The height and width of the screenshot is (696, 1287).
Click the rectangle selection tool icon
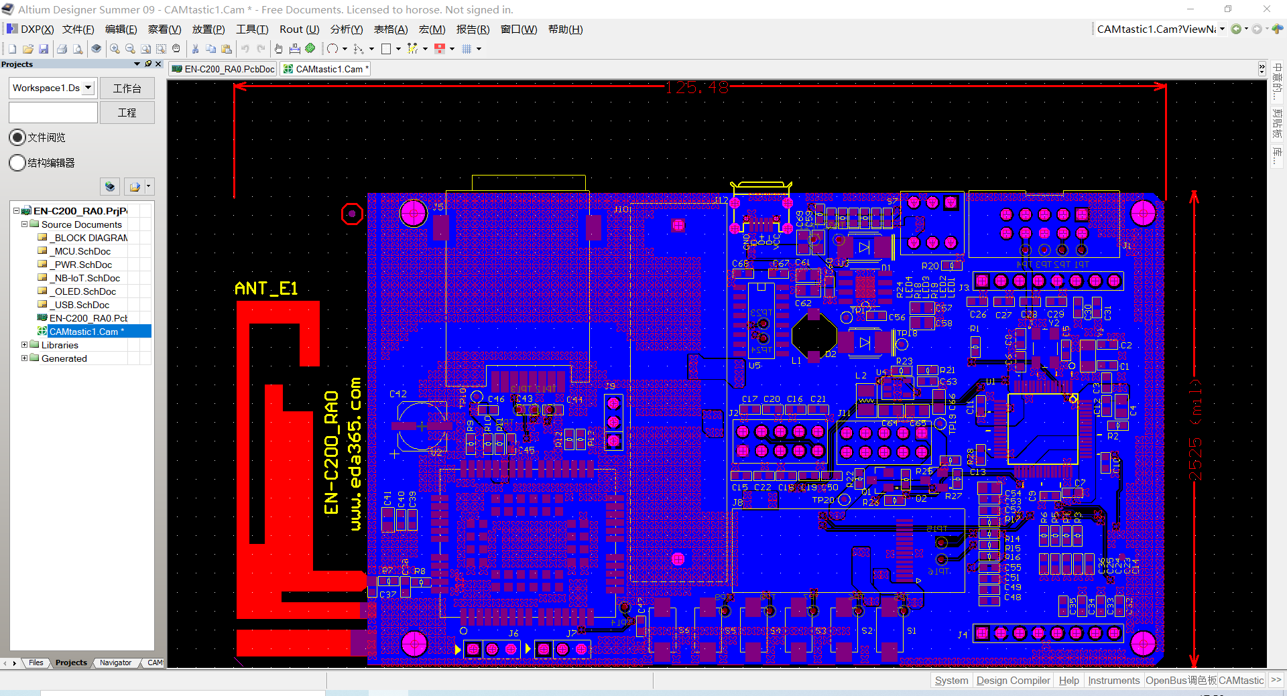point(386,49)
